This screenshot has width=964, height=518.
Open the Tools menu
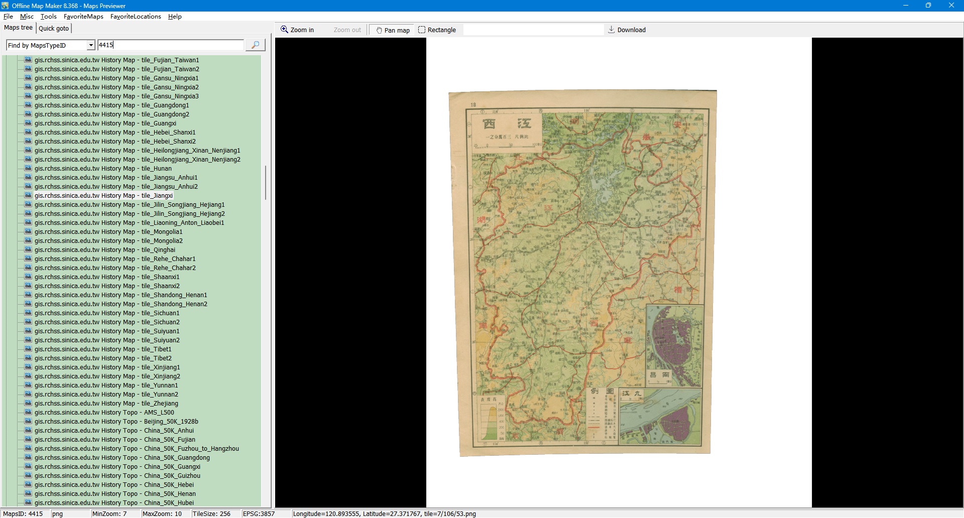pyautogui.click(x=48, y=17)
